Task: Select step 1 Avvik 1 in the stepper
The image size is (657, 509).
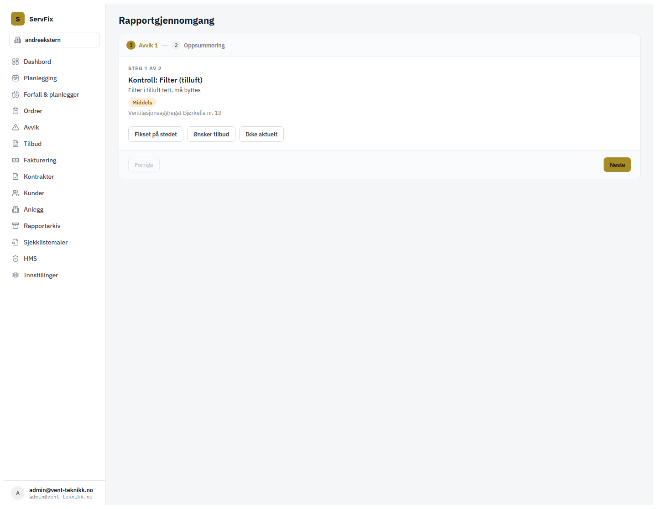Action: (142, 45)
